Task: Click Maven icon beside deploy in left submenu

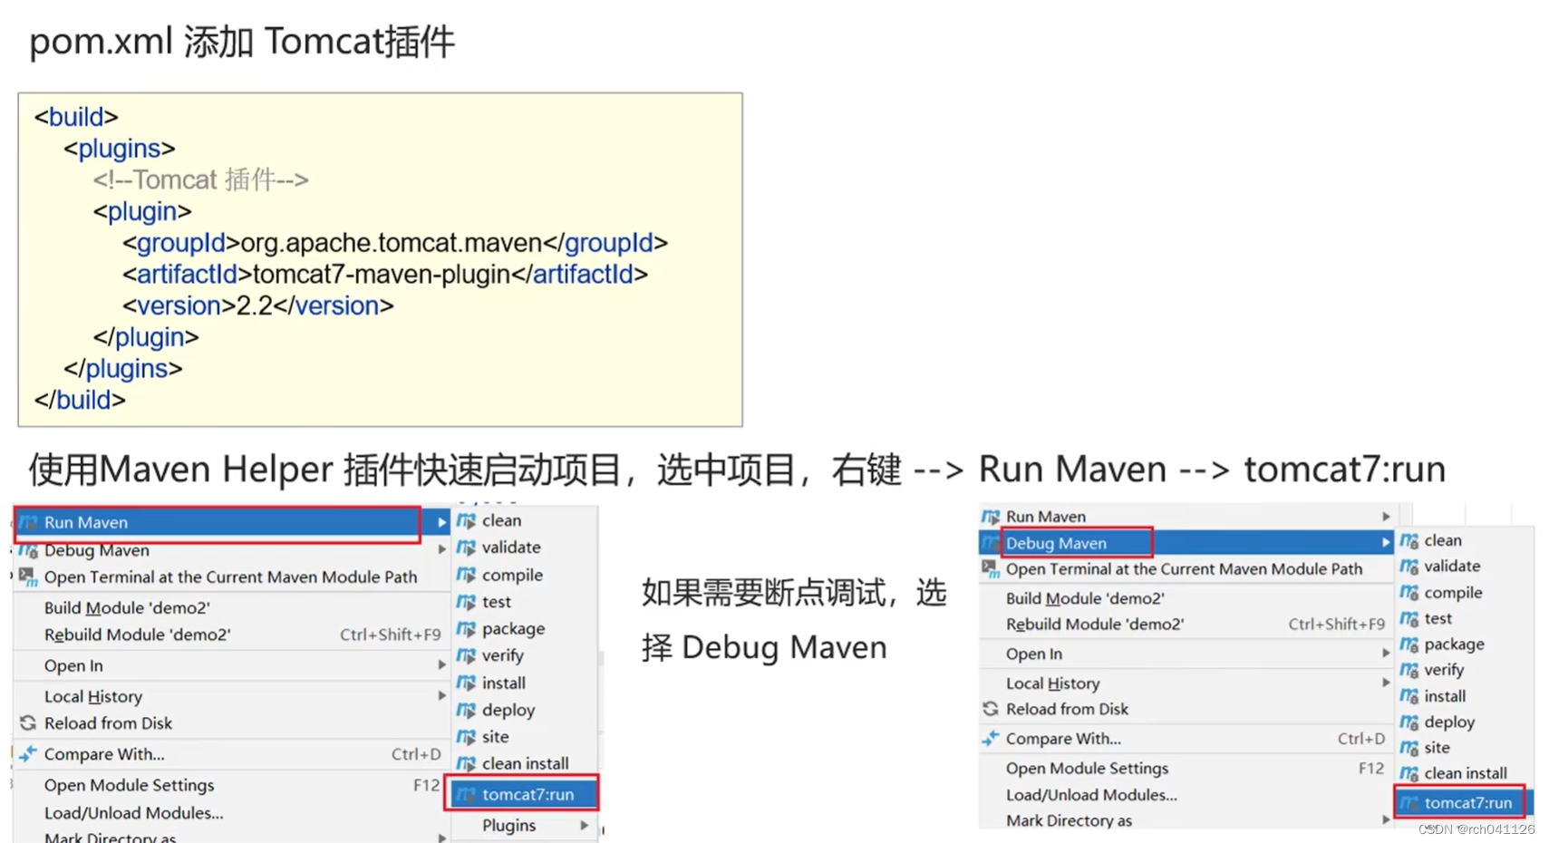Action: coord(466,710)
